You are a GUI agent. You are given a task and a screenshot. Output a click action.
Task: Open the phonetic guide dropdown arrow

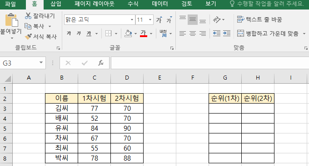coord(171,34)
